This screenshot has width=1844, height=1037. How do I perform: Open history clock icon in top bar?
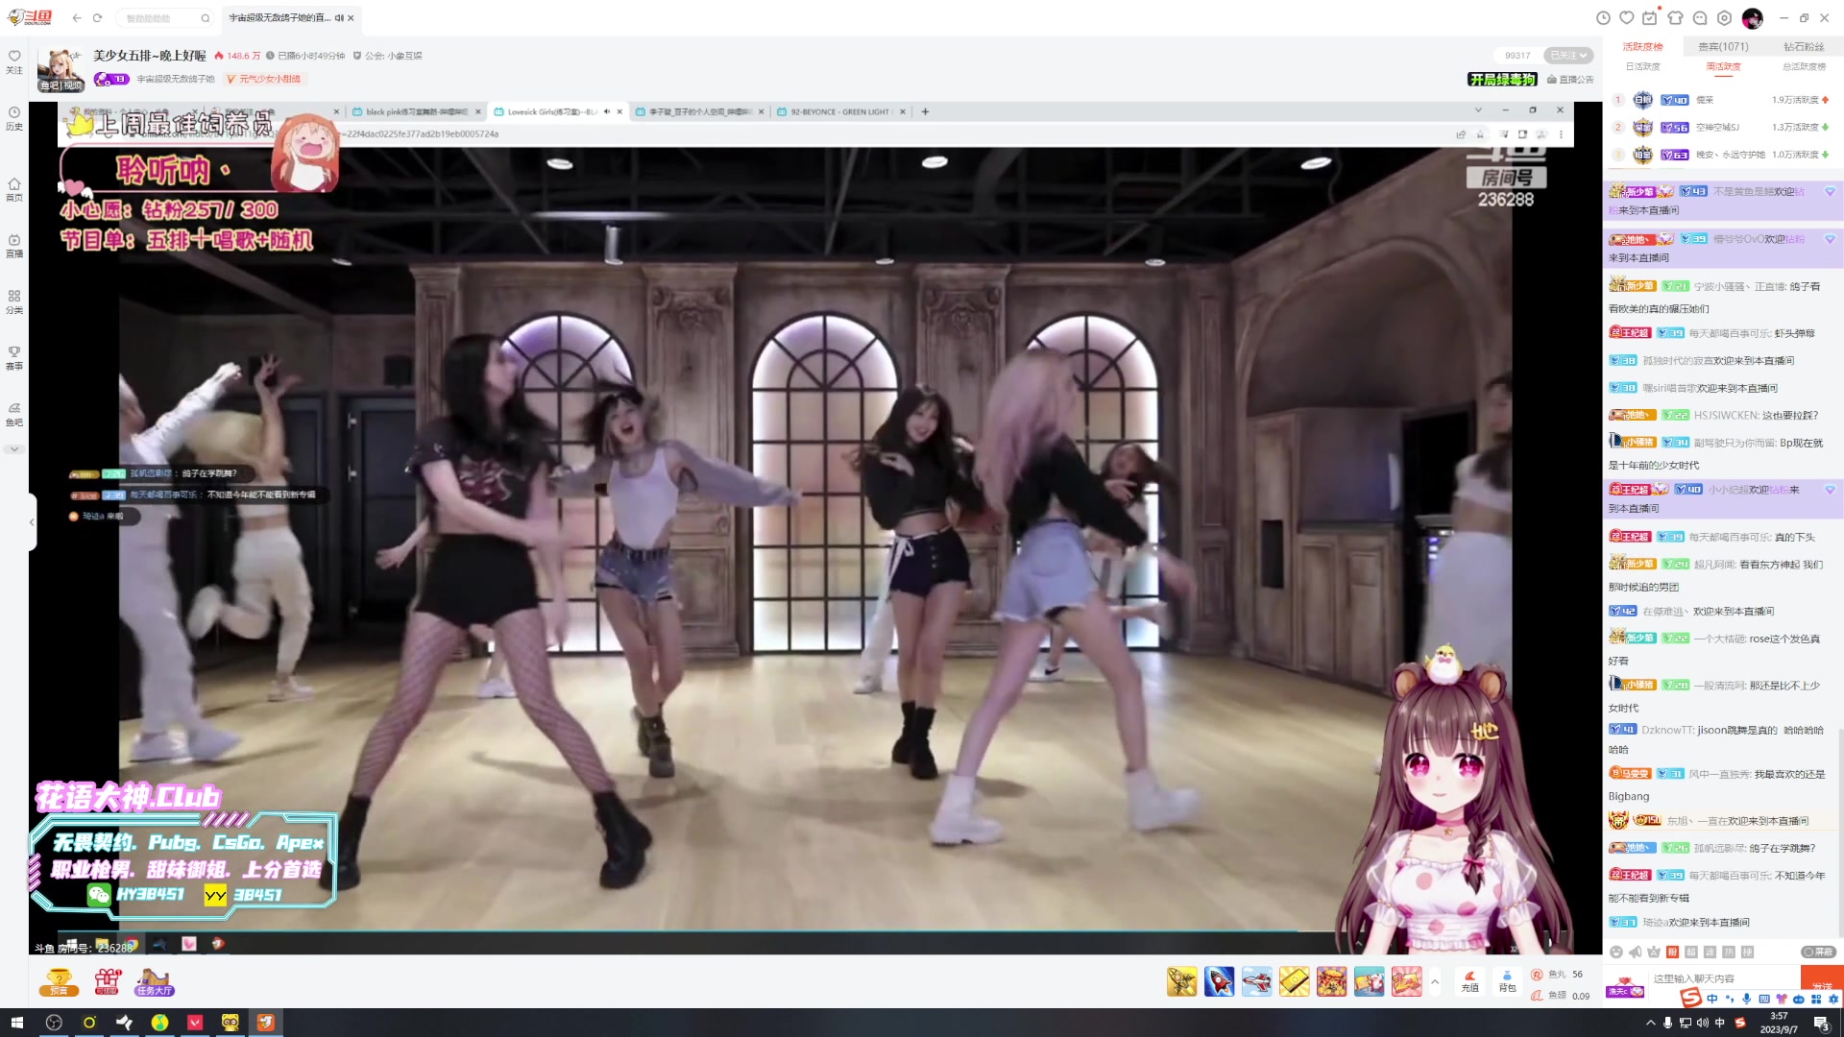[1603, 17]
